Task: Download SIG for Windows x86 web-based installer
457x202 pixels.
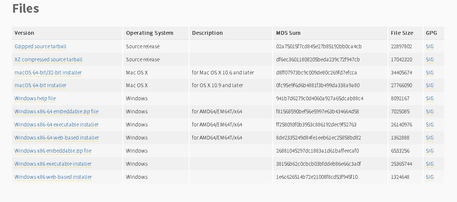Action: coord(430,177)
